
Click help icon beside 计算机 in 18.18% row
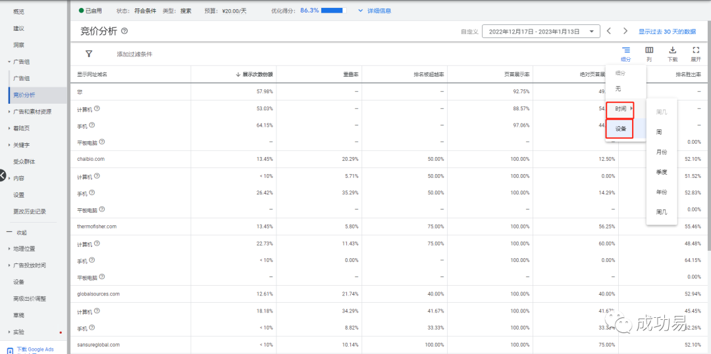[97, 311]
